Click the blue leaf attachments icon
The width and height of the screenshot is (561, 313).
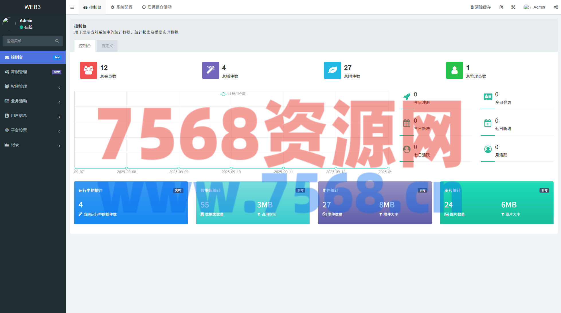(x=332, y=70)
